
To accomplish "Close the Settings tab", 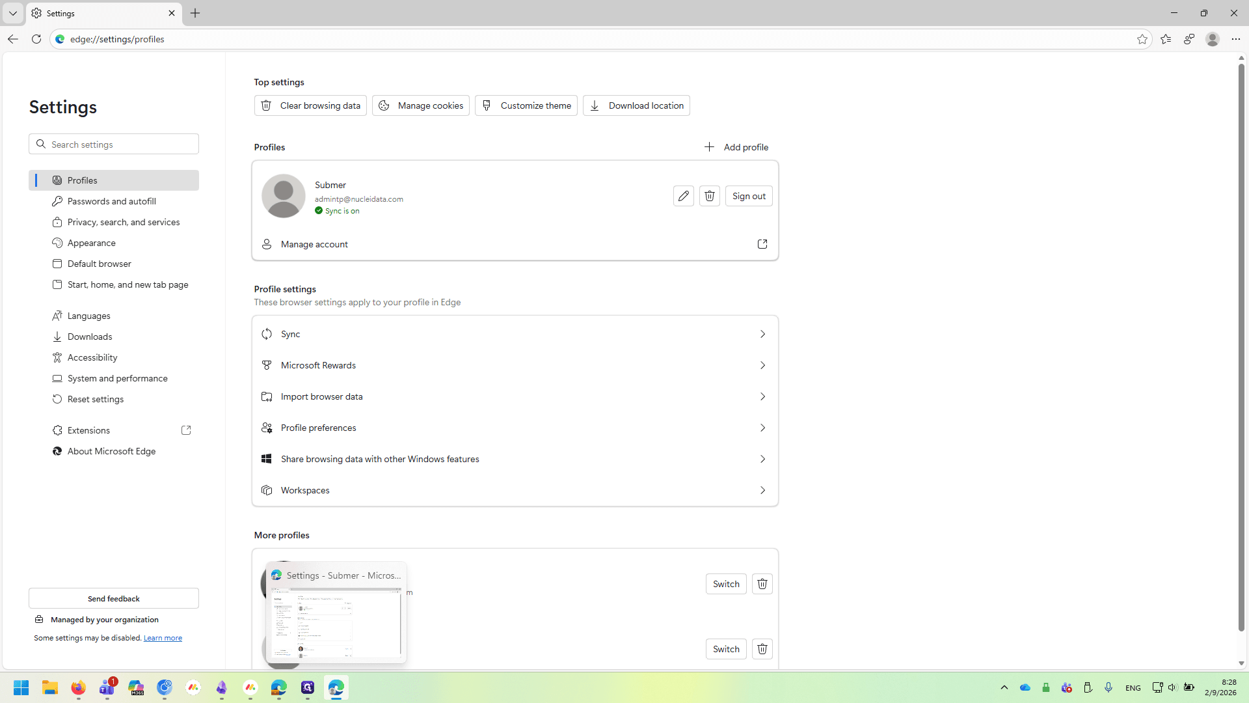I will [x=172, y=13].
